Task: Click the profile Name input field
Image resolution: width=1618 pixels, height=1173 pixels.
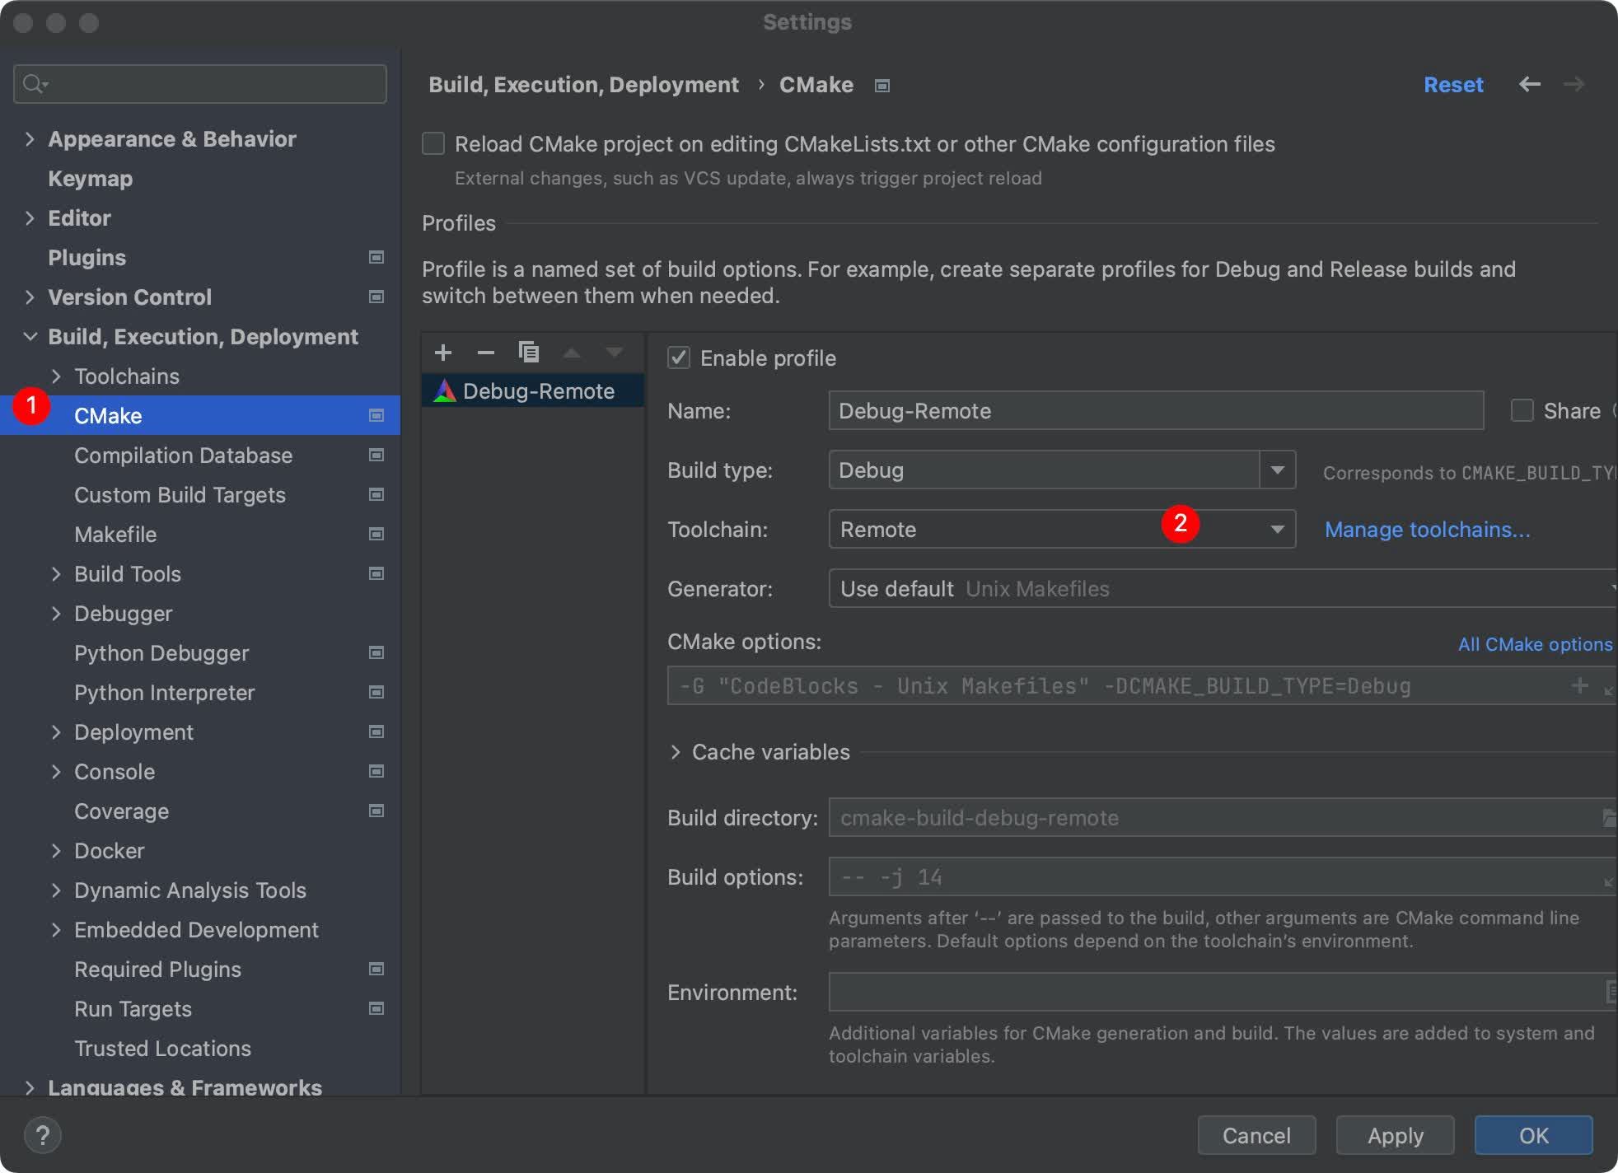Action: (x=1155, y=411)
